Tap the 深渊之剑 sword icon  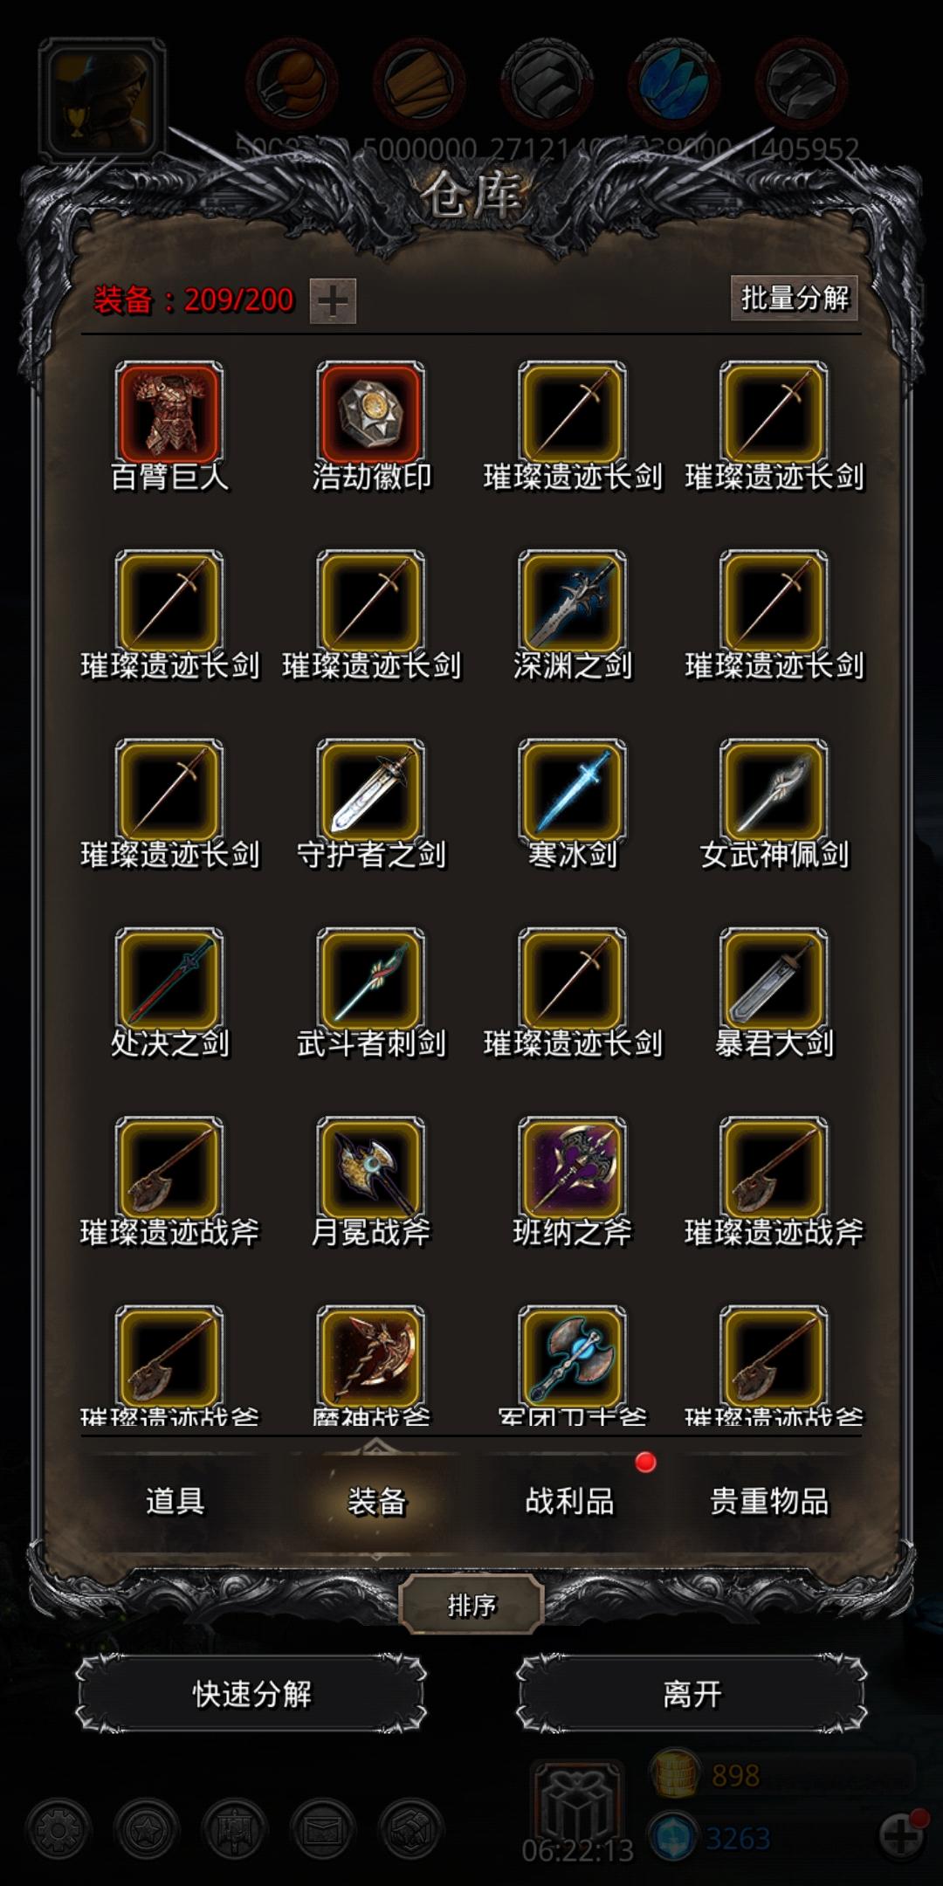point(572,602)
